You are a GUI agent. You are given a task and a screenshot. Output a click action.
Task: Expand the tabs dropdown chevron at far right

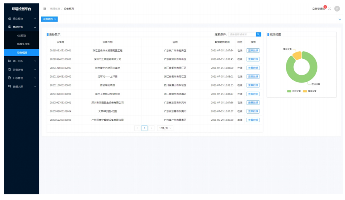[x=340, y=19]
